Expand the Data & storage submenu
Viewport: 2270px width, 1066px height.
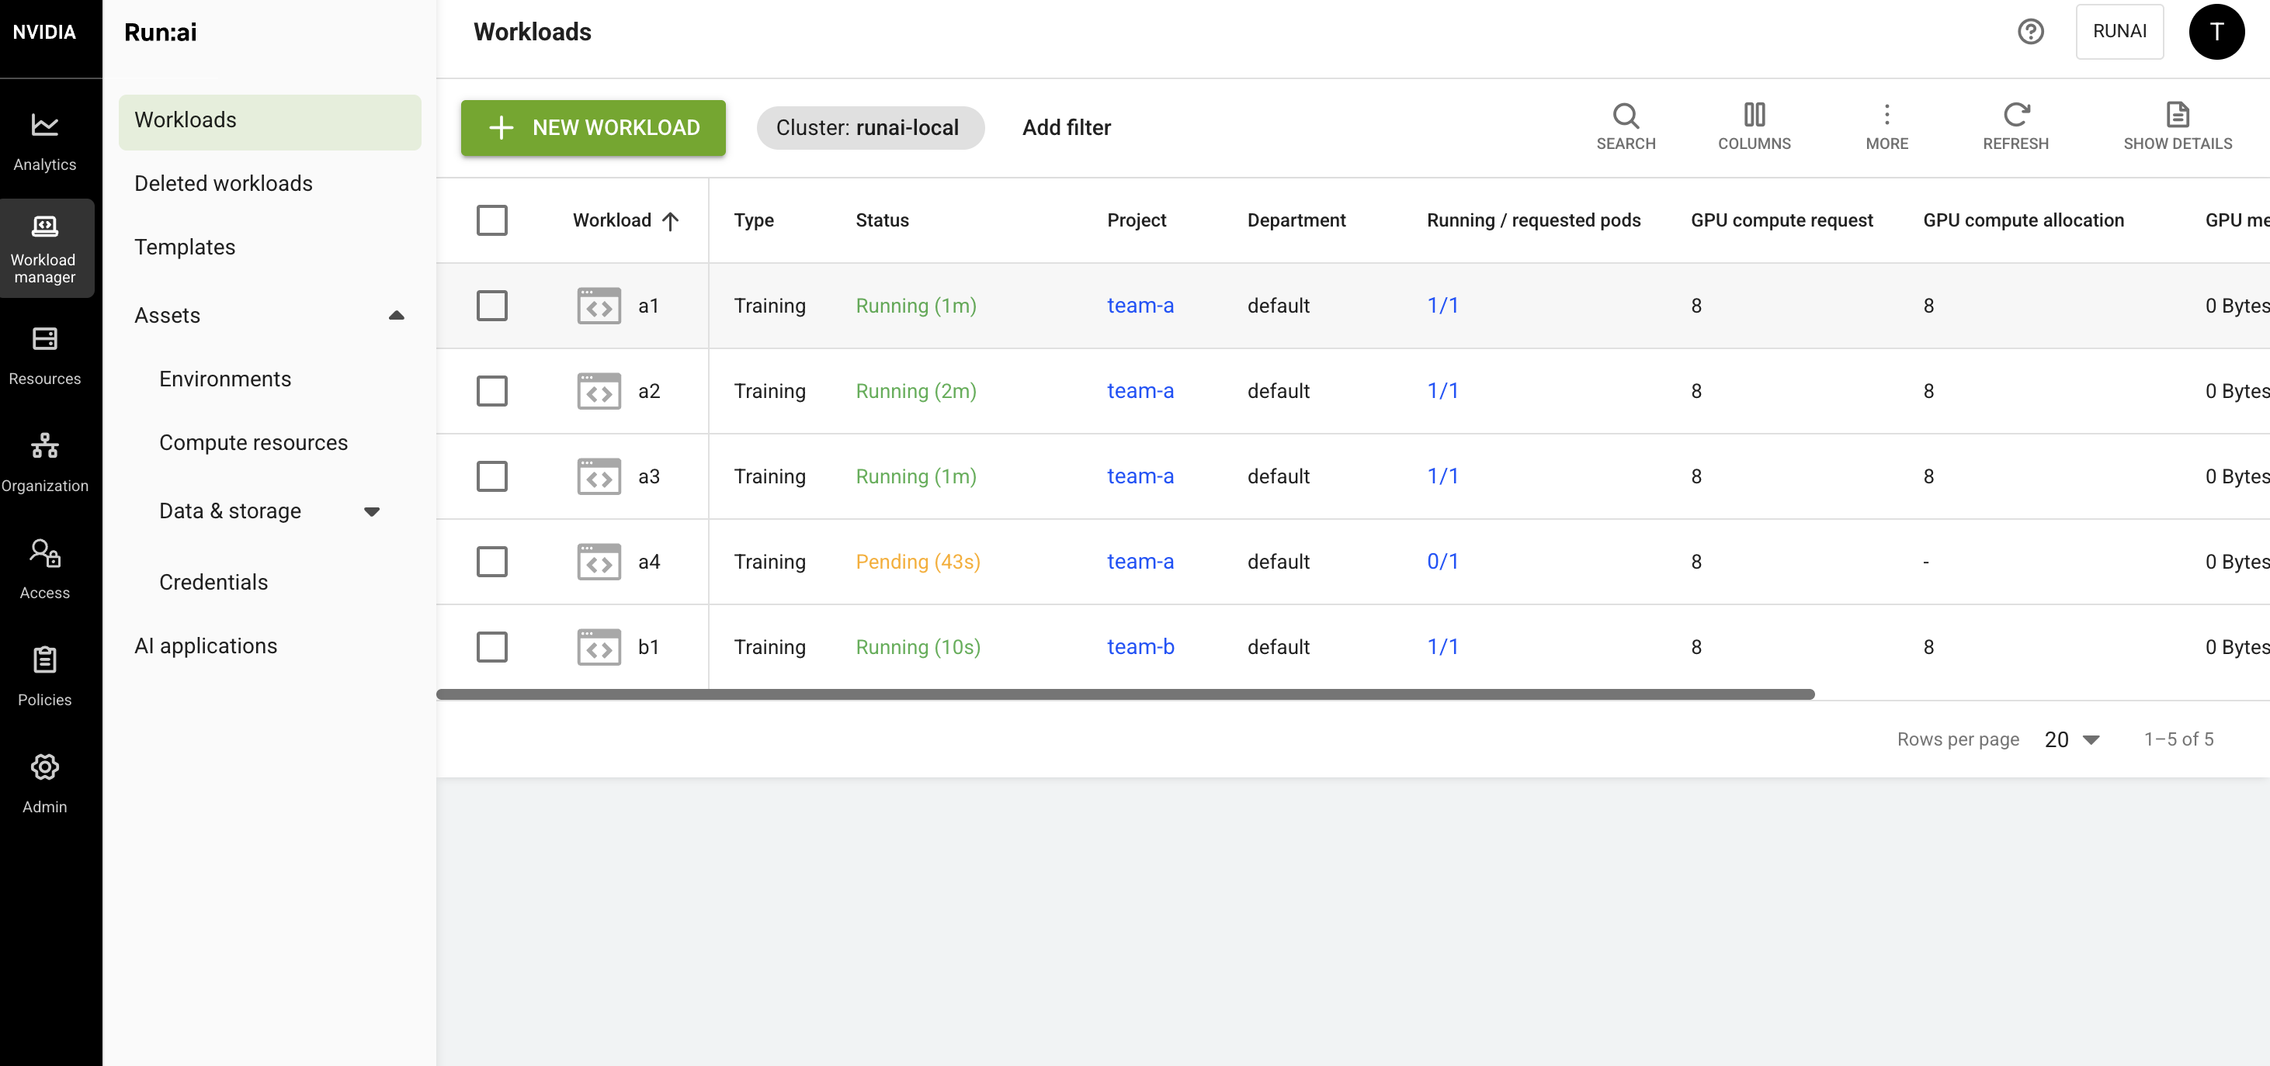(372, 512)
